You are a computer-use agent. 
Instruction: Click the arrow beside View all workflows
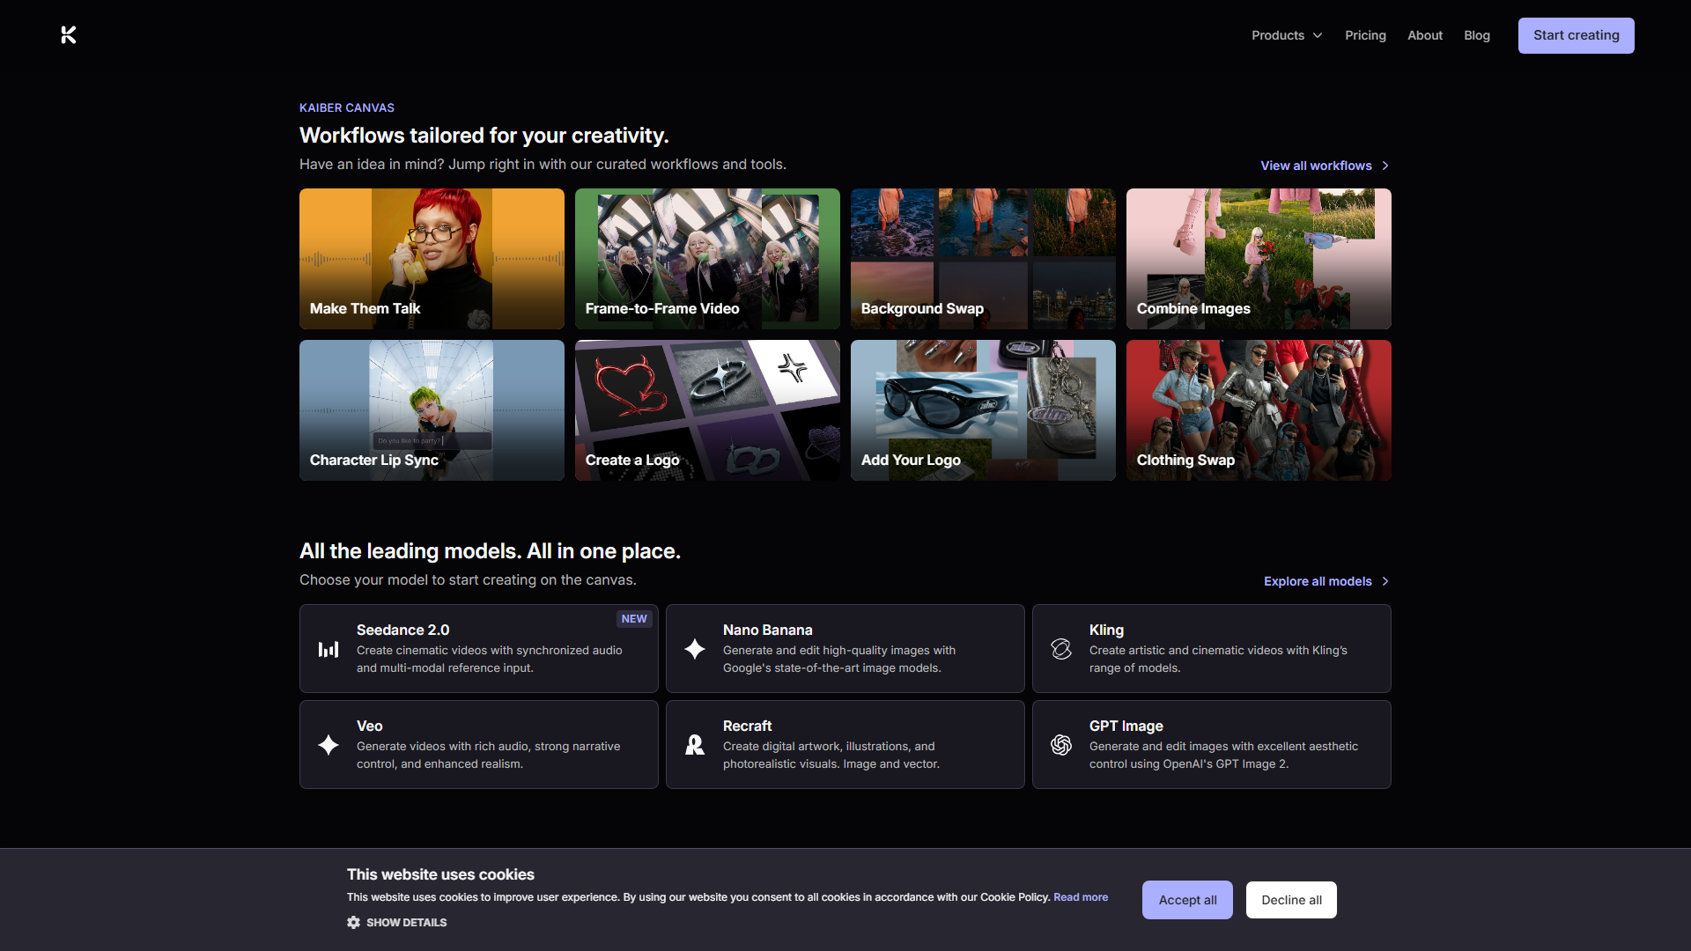click(x=1385, y=166)
